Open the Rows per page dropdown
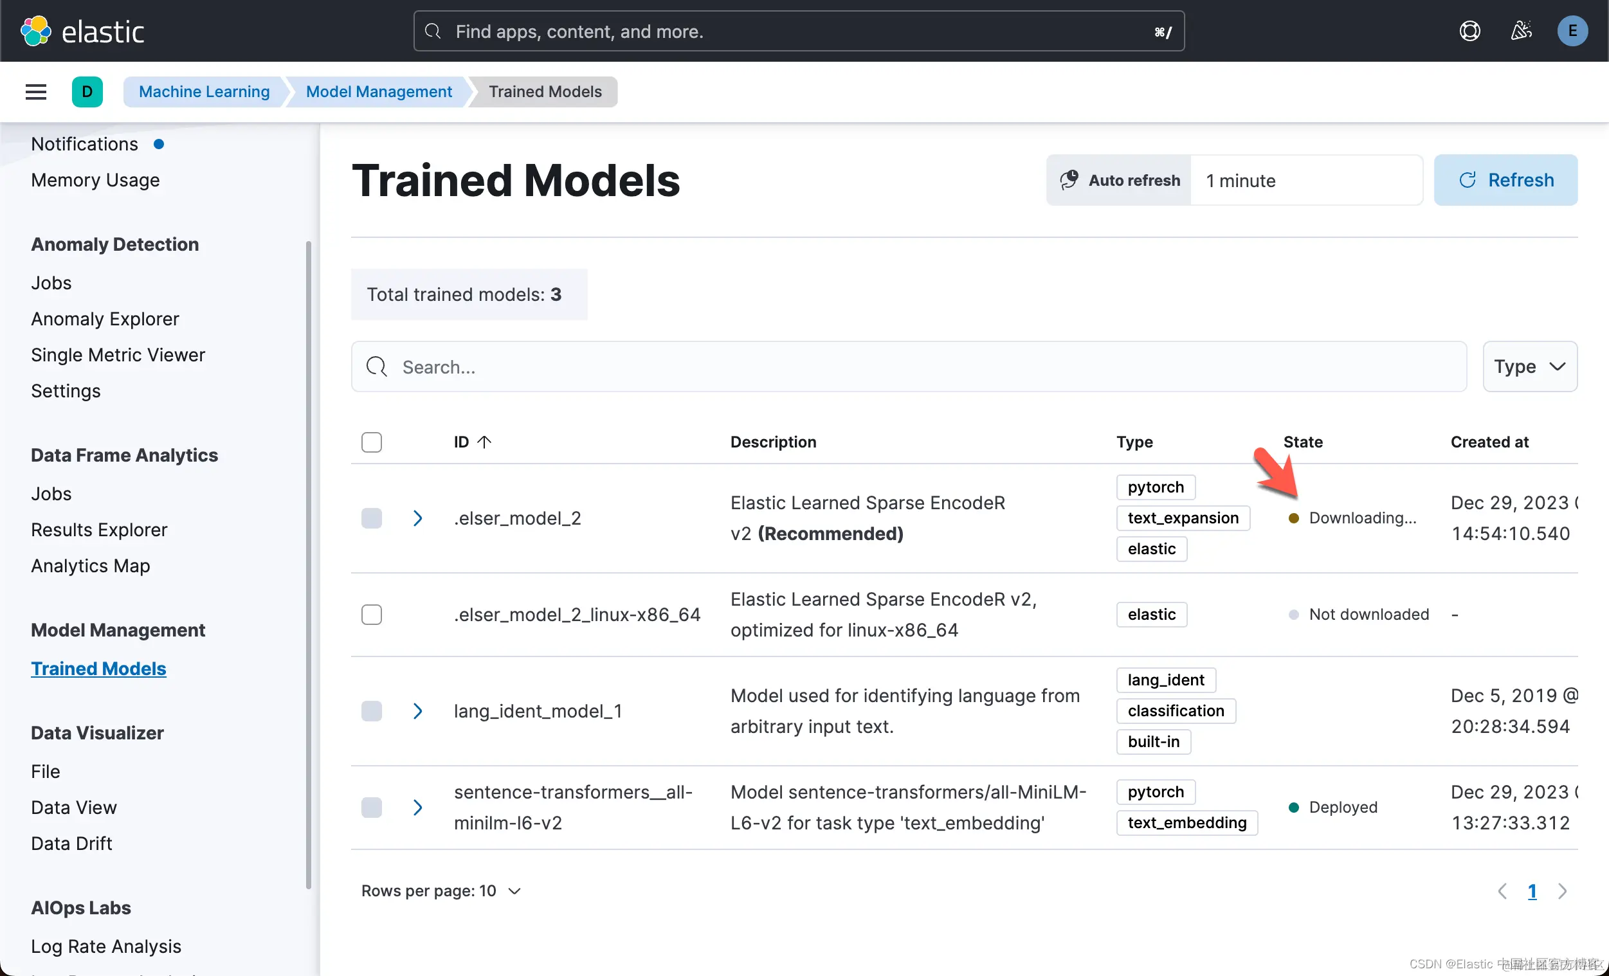 coord(441,891)
